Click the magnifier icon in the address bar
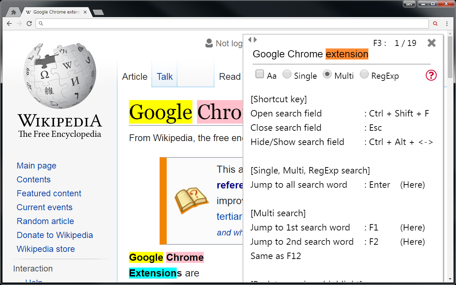 click(41, 24)
